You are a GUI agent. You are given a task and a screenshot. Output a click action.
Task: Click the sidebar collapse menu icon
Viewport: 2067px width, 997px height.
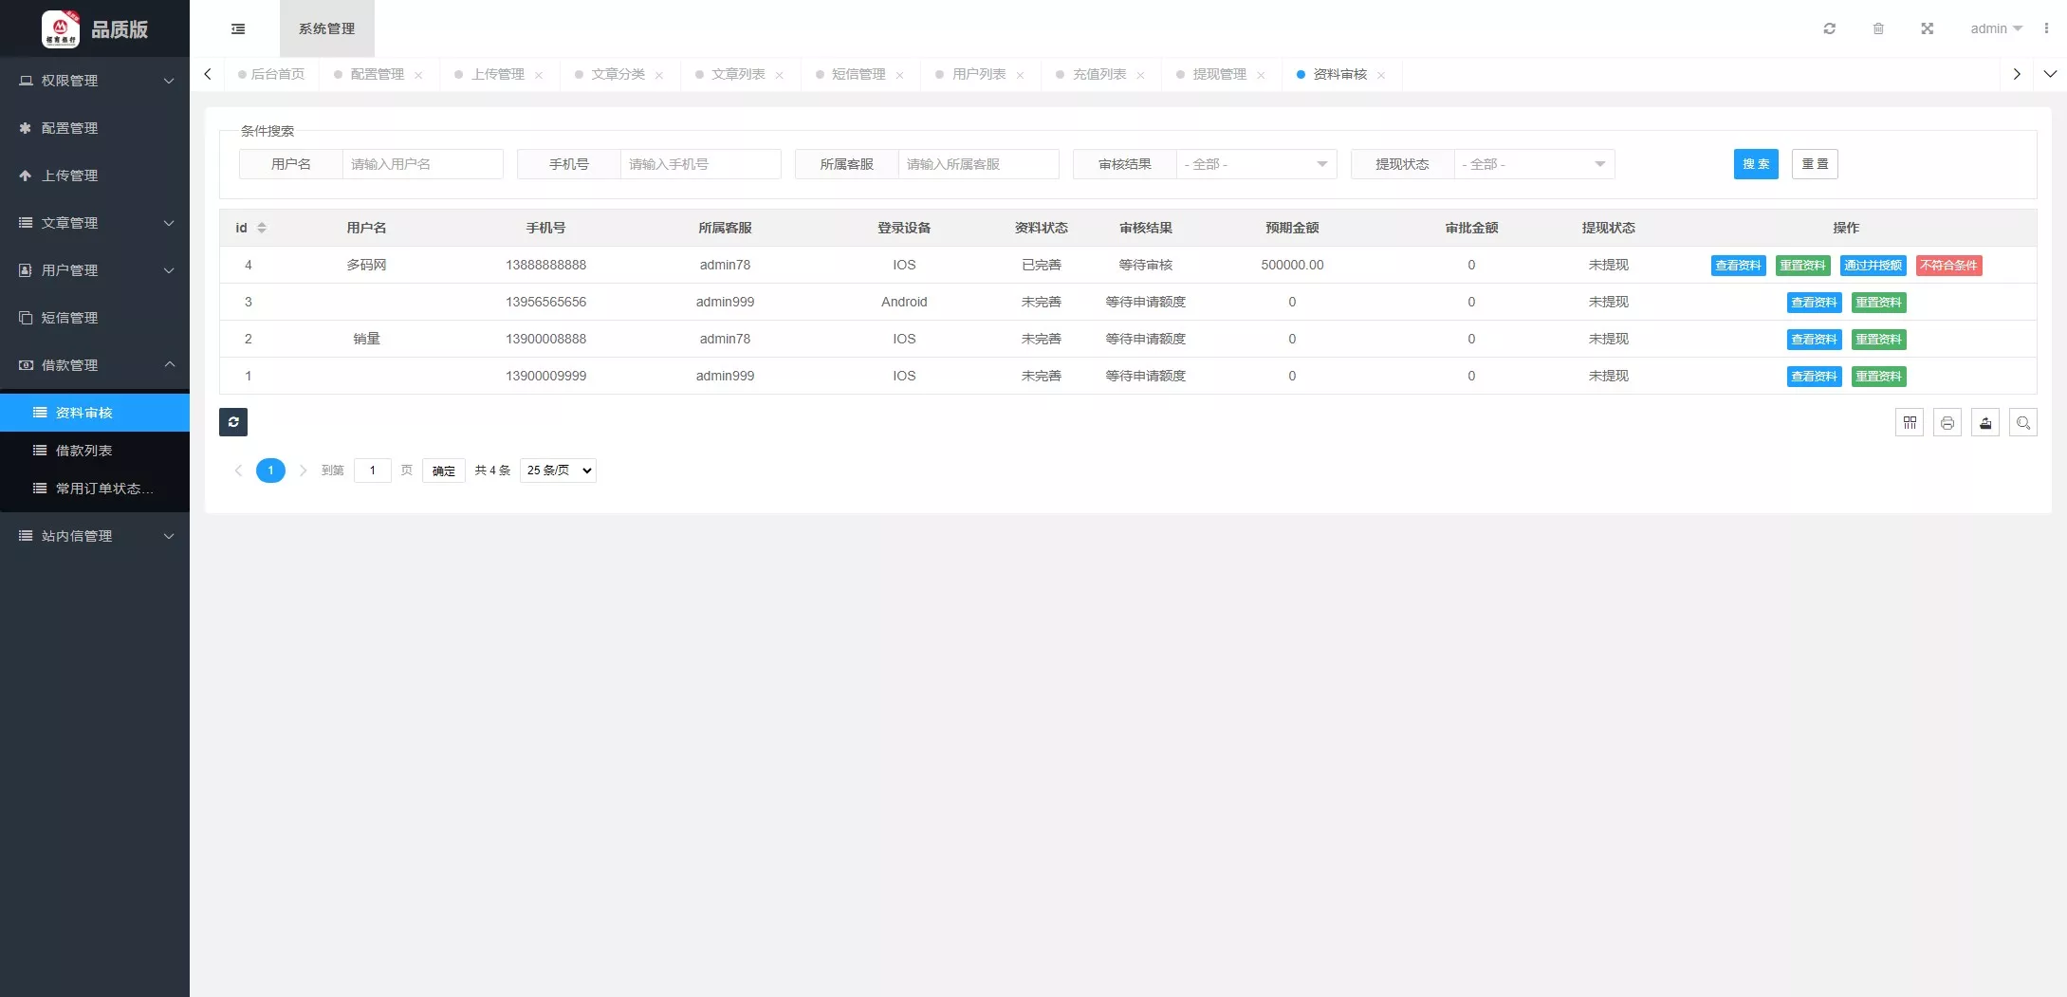[x=238, y=28]
